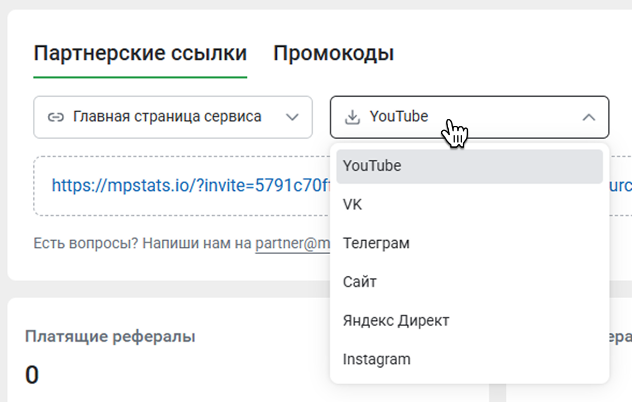
Task: Choose the Яндекс Директ option
Action: 396,321
